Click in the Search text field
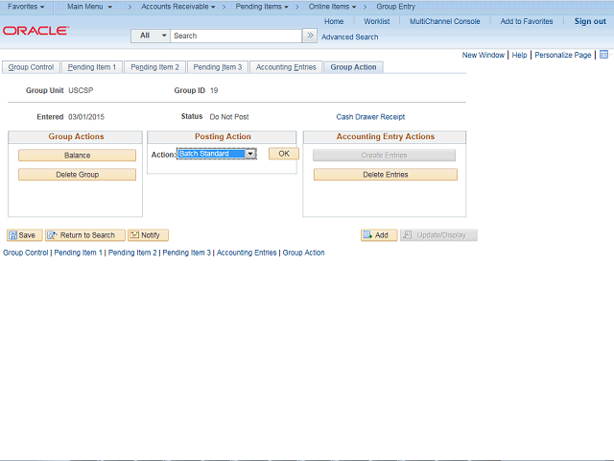The width and height of the screenshot is (614, 461). [236, 36]
